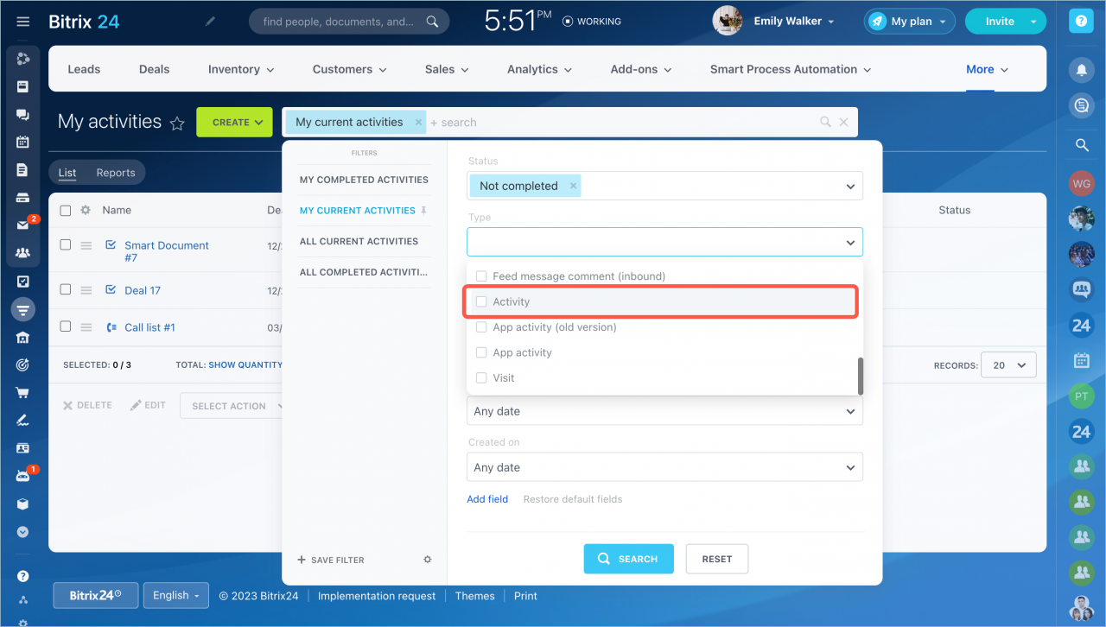The width and height of the screenshot is (1106, 627).
Task: Open the right sidebar calendar chat icon
Action: tap(1081, 361)
